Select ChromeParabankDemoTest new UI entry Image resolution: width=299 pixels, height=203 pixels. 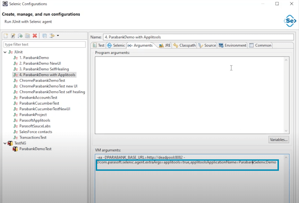coord(49,86)
